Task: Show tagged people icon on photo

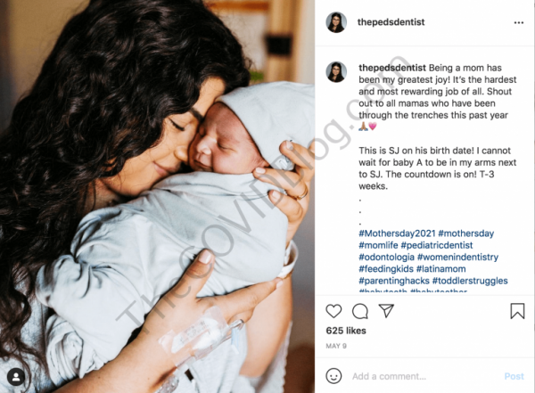Action: click(16, 377)
